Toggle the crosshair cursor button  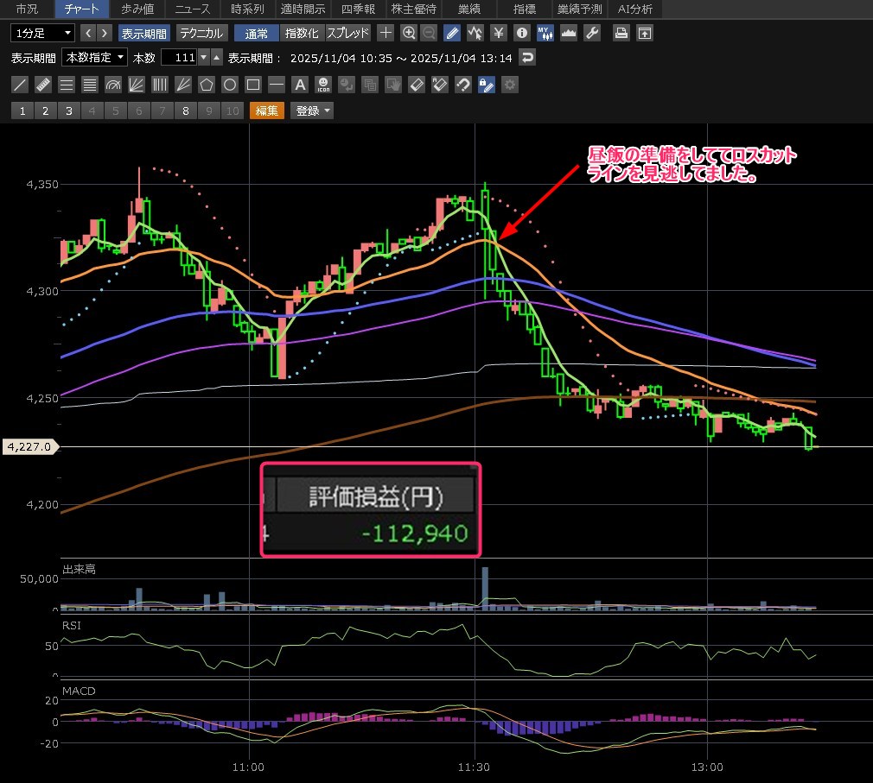386,34
